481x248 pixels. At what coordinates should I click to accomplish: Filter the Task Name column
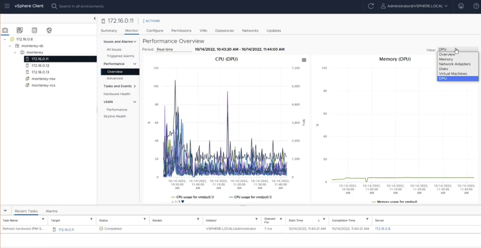[x=43, y=219]
